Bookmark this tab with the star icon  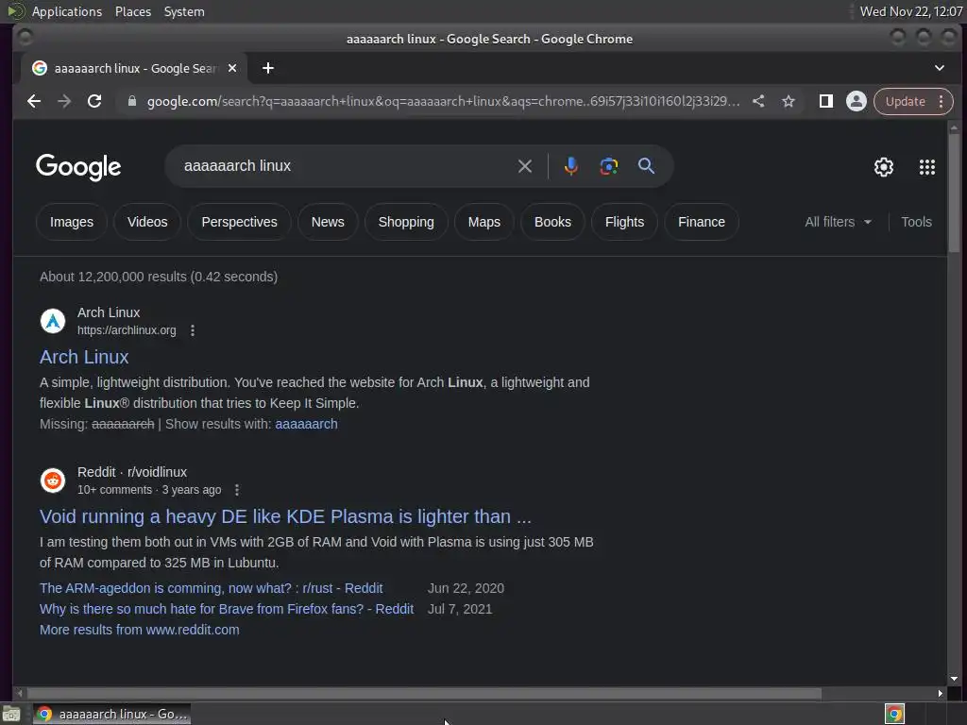point(789,101)
